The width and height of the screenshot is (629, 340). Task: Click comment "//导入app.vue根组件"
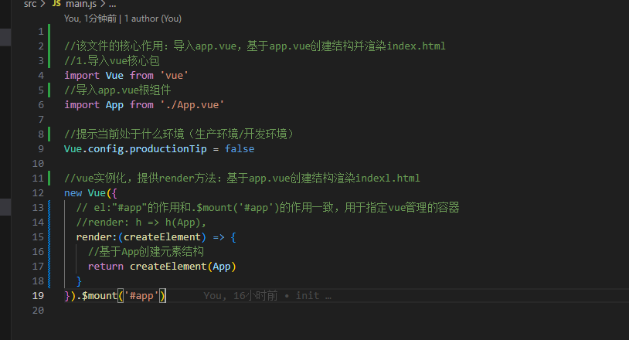pyautogui.click(x=117, y=90)
